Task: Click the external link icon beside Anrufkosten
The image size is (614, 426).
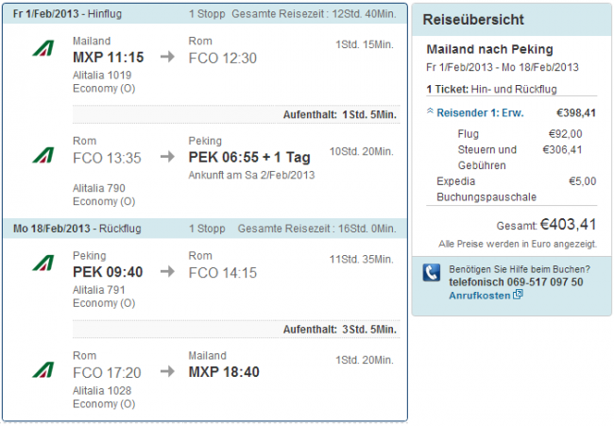Action: [518, 295]
